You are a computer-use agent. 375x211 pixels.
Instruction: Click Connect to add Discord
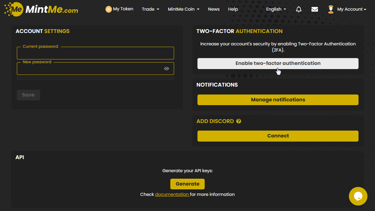[278, 136]
